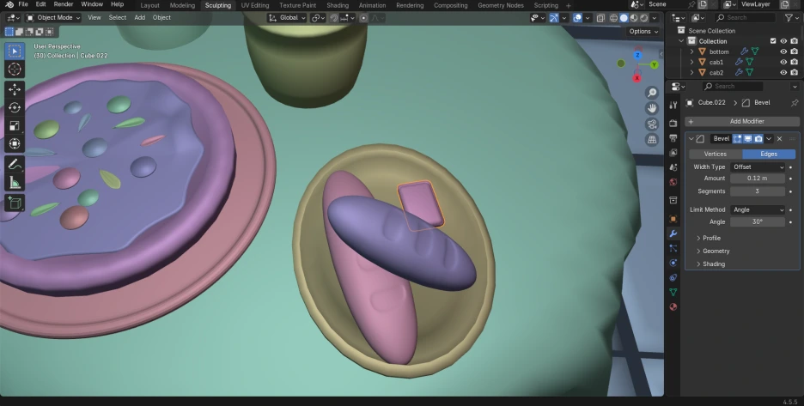Screen dimensions: 804x406
Task: Open the Object Mode dropdown
Action: coord(53,17)
